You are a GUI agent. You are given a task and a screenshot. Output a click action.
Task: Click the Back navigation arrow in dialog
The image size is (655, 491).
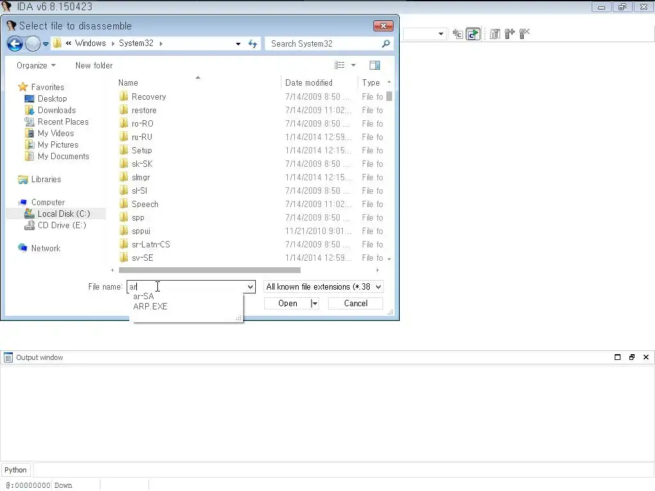tap(15, 43)
